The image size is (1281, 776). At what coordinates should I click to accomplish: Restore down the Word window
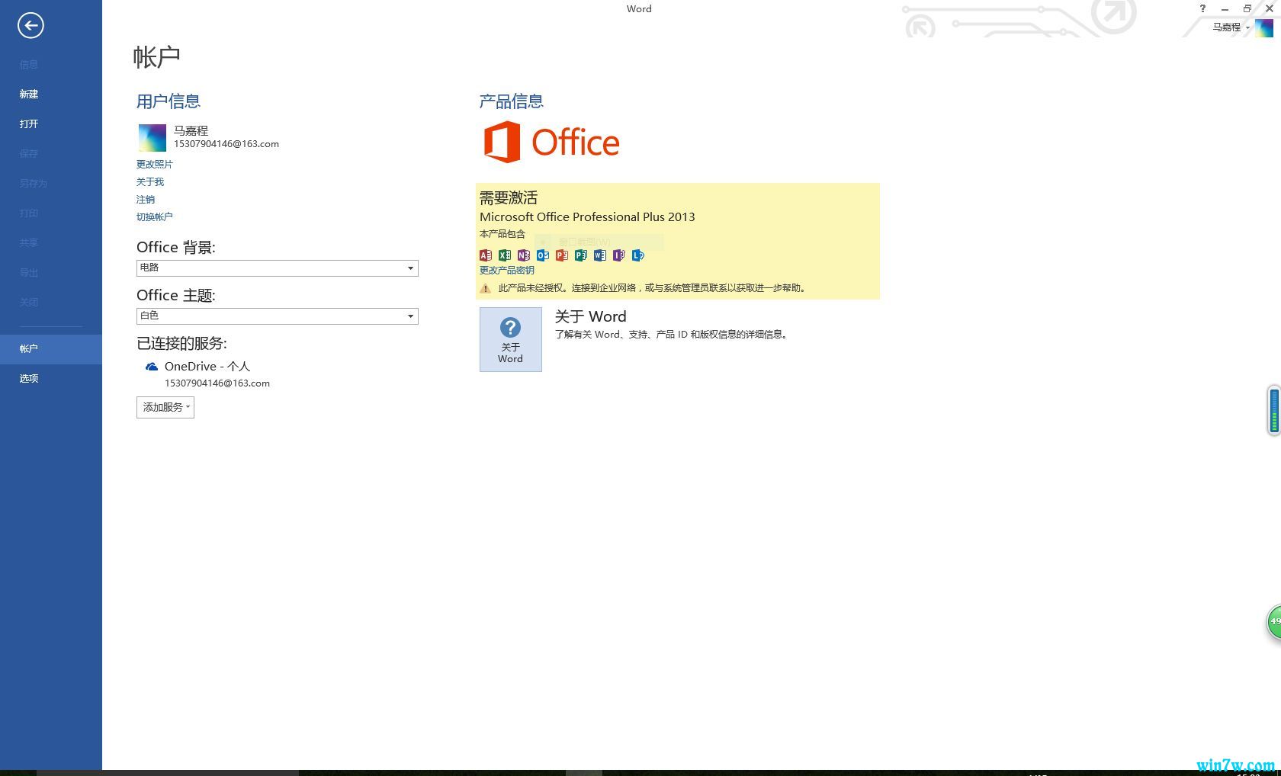1247,8
